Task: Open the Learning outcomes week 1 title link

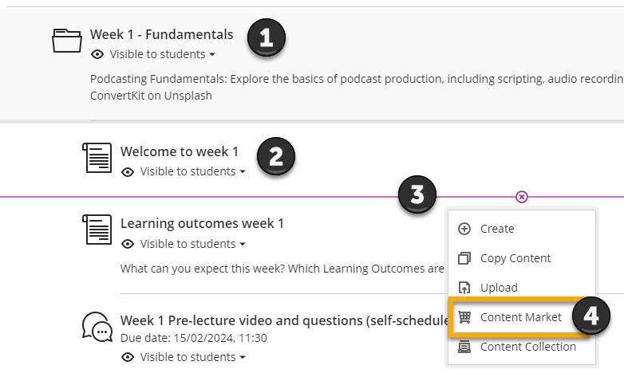Action: click(202, 223)
